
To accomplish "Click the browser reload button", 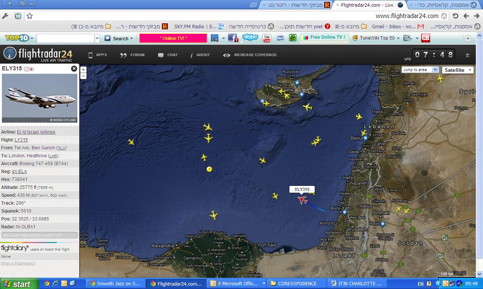I will [455, 16].
